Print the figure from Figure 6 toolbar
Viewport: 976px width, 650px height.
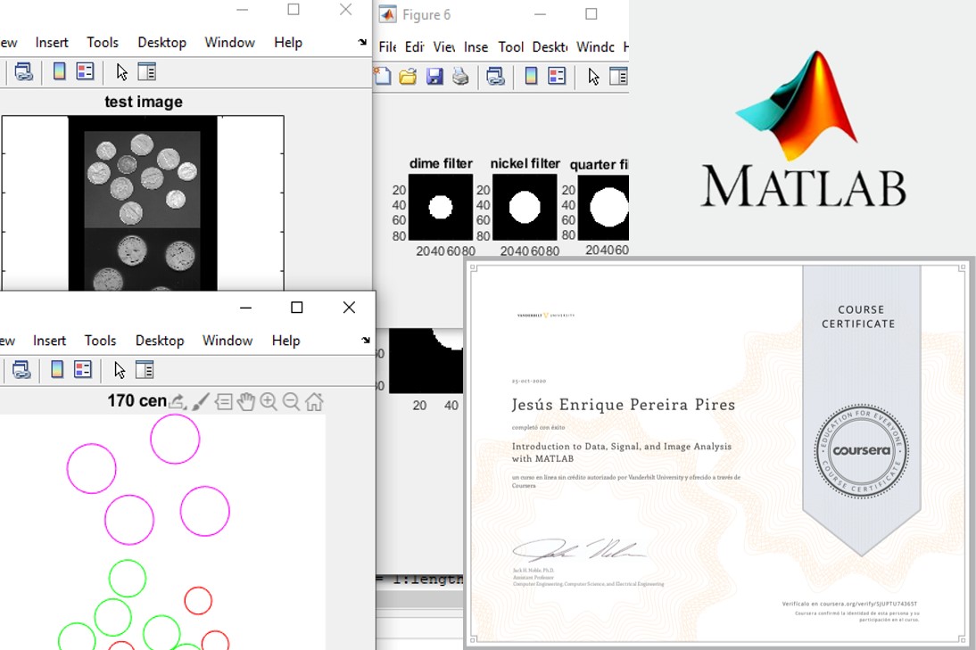click(x=460, y=77)
